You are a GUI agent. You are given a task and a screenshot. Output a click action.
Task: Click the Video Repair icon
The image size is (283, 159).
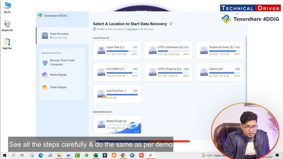45,87
